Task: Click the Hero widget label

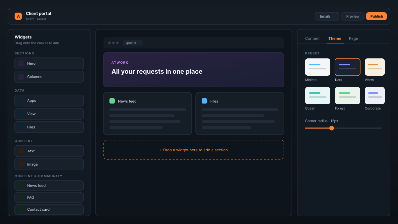Action: (x=31, y=63)
